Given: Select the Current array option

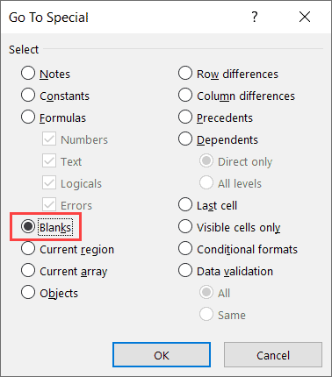Looking at the screenshot, I should (28, 270).
